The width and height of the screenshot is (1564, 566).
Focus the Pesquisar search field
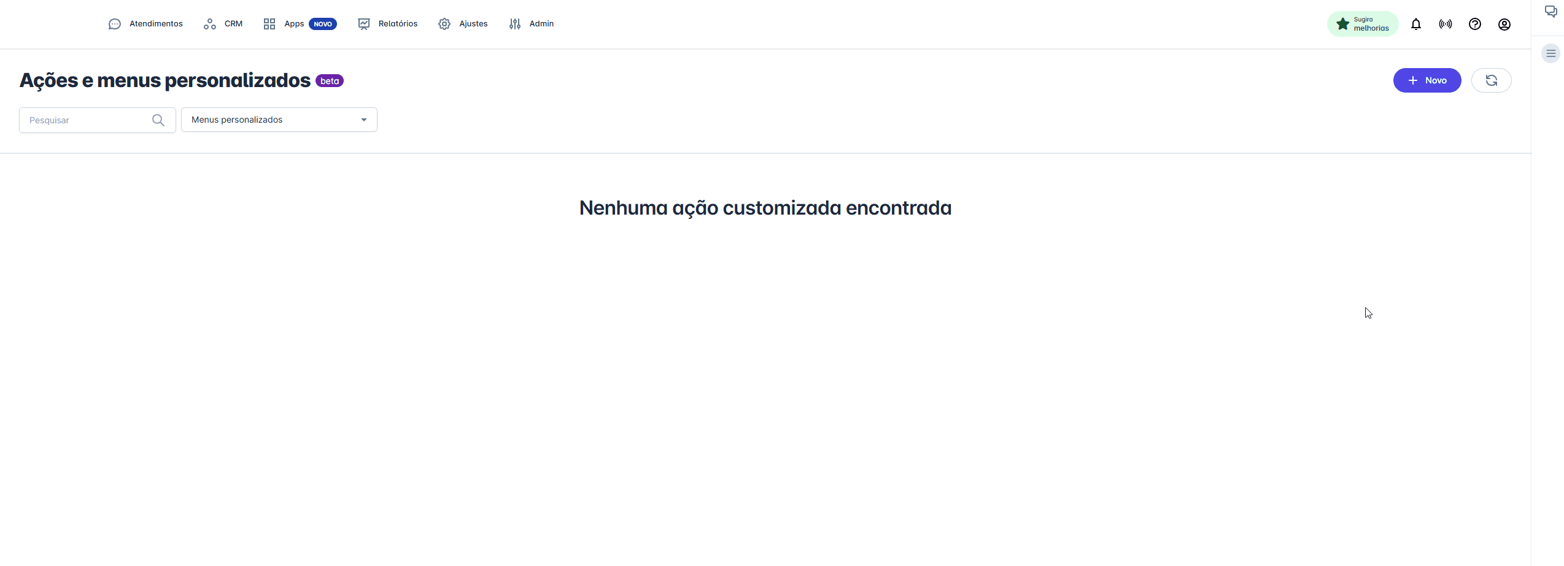pos(86,120)
